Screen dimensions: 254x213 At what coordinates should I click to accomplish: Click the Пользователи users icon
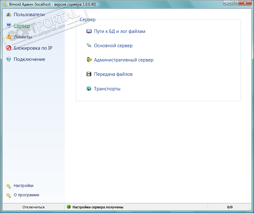tap(9, 15)
